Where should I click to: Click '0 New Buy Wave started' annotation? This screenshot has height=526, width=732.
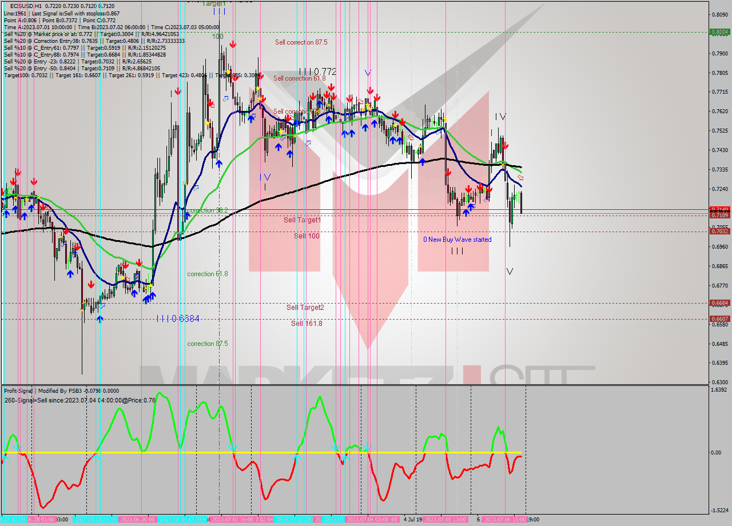(x=457, y=240)
